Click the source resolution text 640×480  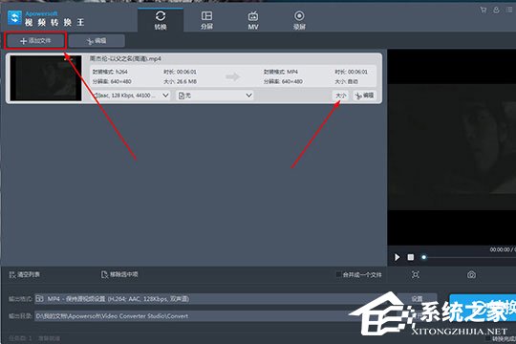coord(120,81)
